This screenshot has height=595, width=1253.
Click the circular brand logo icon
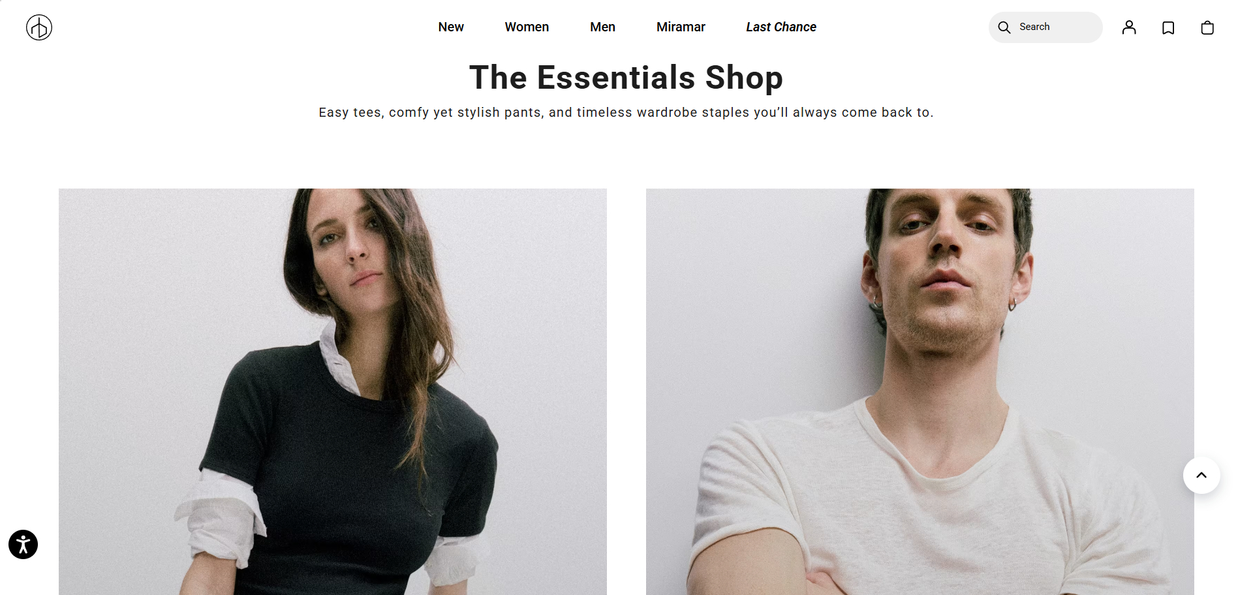coord(39,27)
